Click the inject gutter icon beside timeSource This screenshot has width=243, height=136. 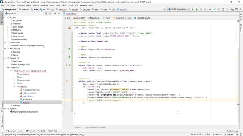(69, 57)
